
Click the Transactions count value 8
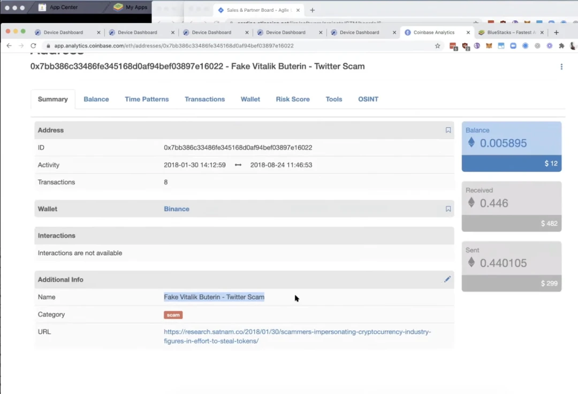click(166, 182)
